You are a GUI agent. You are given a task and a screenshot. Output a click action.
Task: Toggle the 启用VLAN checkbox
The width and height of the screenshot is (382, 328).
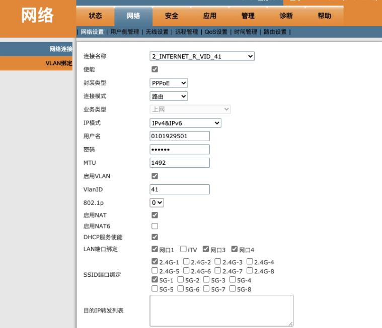pos(155,176)
